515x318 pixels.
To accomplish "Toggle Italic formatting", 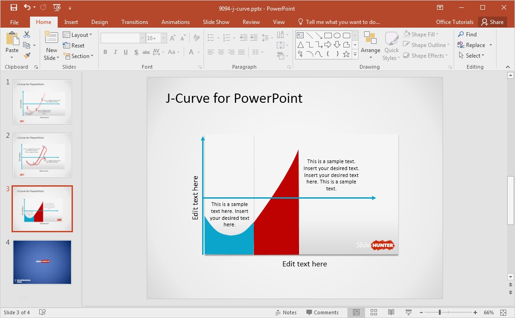I will 115,52.
